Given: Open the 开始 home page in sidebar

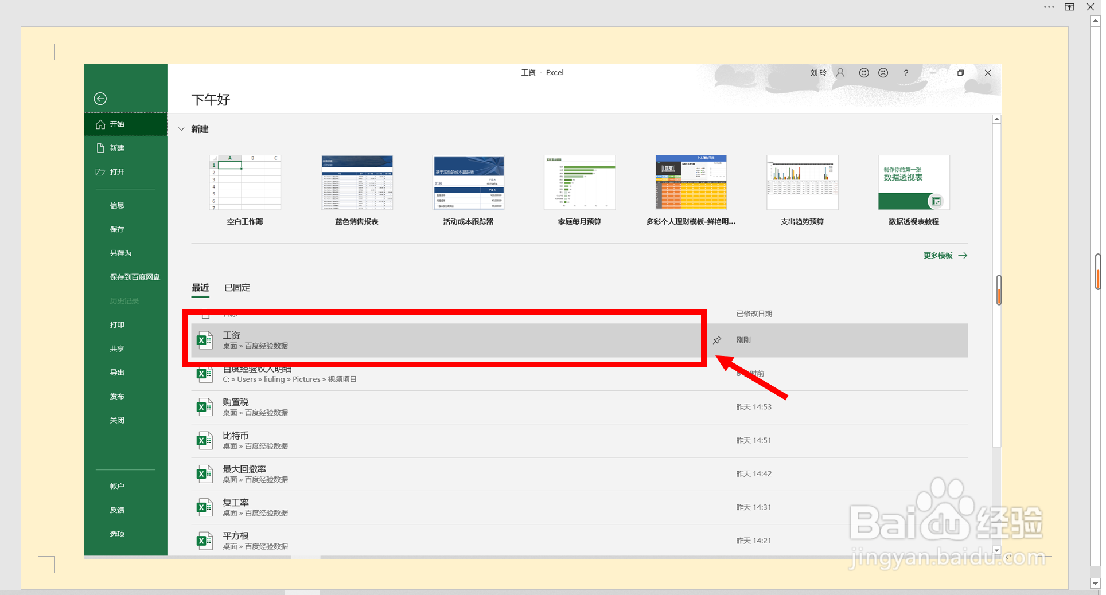Looking at the screenshot, I should pyautogui.click(x=126, y=124).
